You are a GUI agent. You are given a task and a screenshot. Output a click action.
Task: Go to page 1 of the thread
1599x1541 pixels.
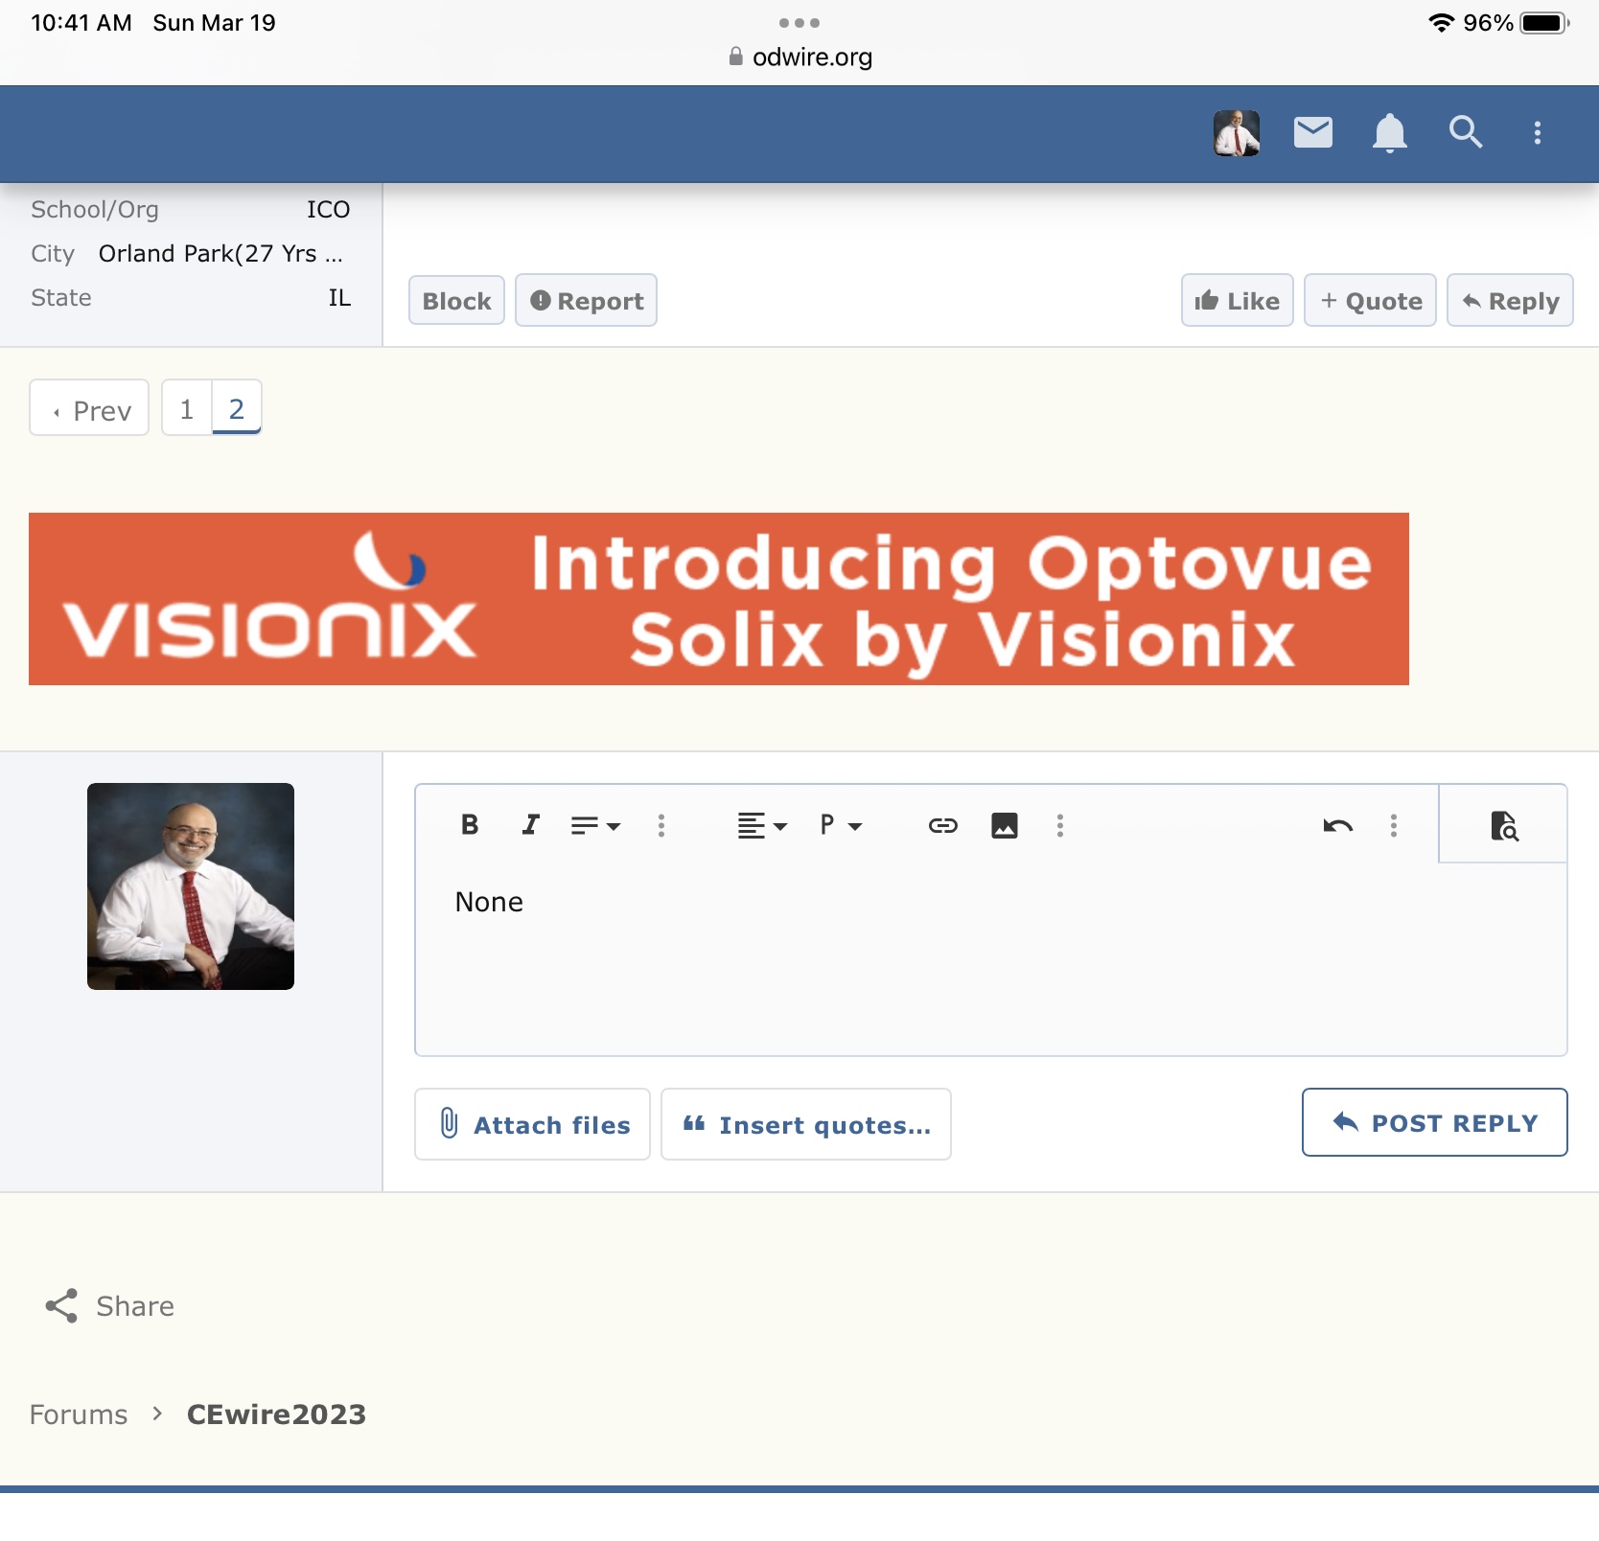point(187,408)
